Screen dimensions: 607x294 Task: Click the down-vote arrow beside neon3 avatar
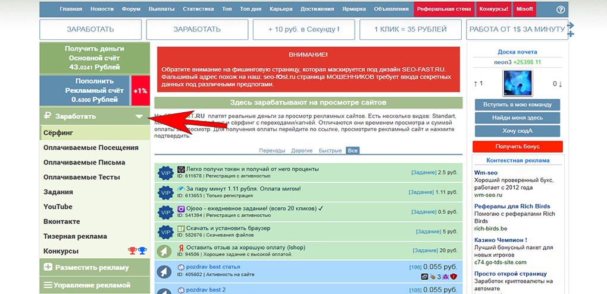pos(560,83)
